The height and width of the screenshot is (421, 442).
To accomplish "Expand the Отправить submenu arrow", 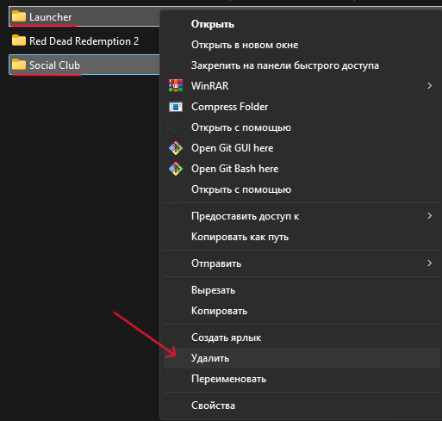I will 430,263.
